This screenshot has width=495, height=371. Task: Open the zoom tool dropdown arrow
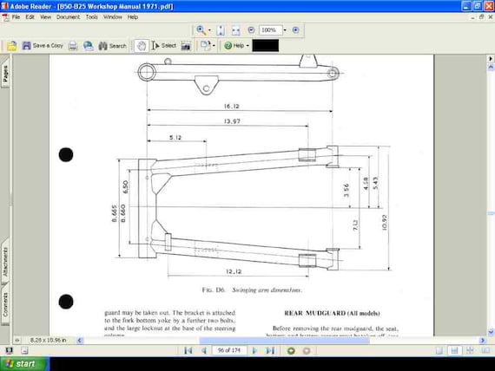coord(209,30)
